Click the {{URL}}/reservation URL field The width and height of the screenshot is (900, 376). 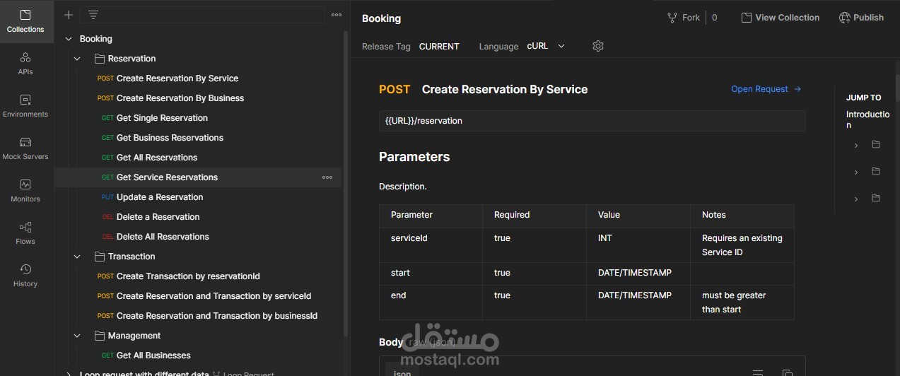pos(592,121)
